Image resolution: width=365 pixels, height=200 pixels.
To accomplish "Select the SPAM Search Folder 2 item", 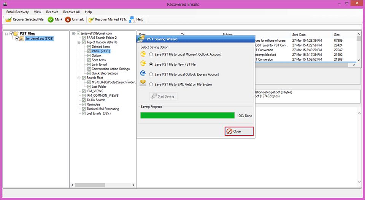I will pyautogui.click(x=102, y=38).
